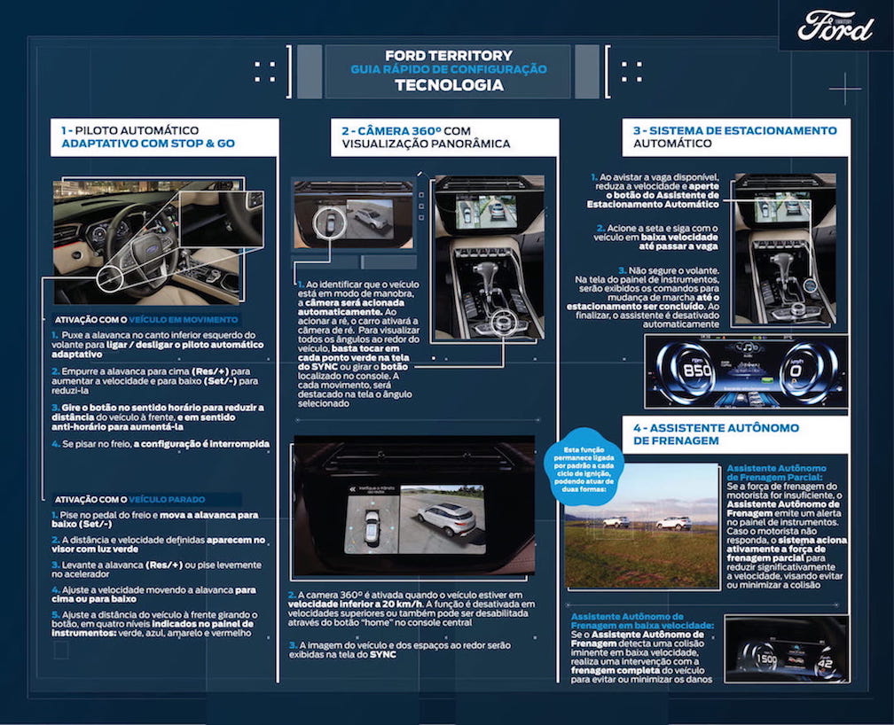Click step 'Ajuste a distância do veículo à frente'
Screen dimensions: 894x725
pyautogui.click(x=154, y=624)
